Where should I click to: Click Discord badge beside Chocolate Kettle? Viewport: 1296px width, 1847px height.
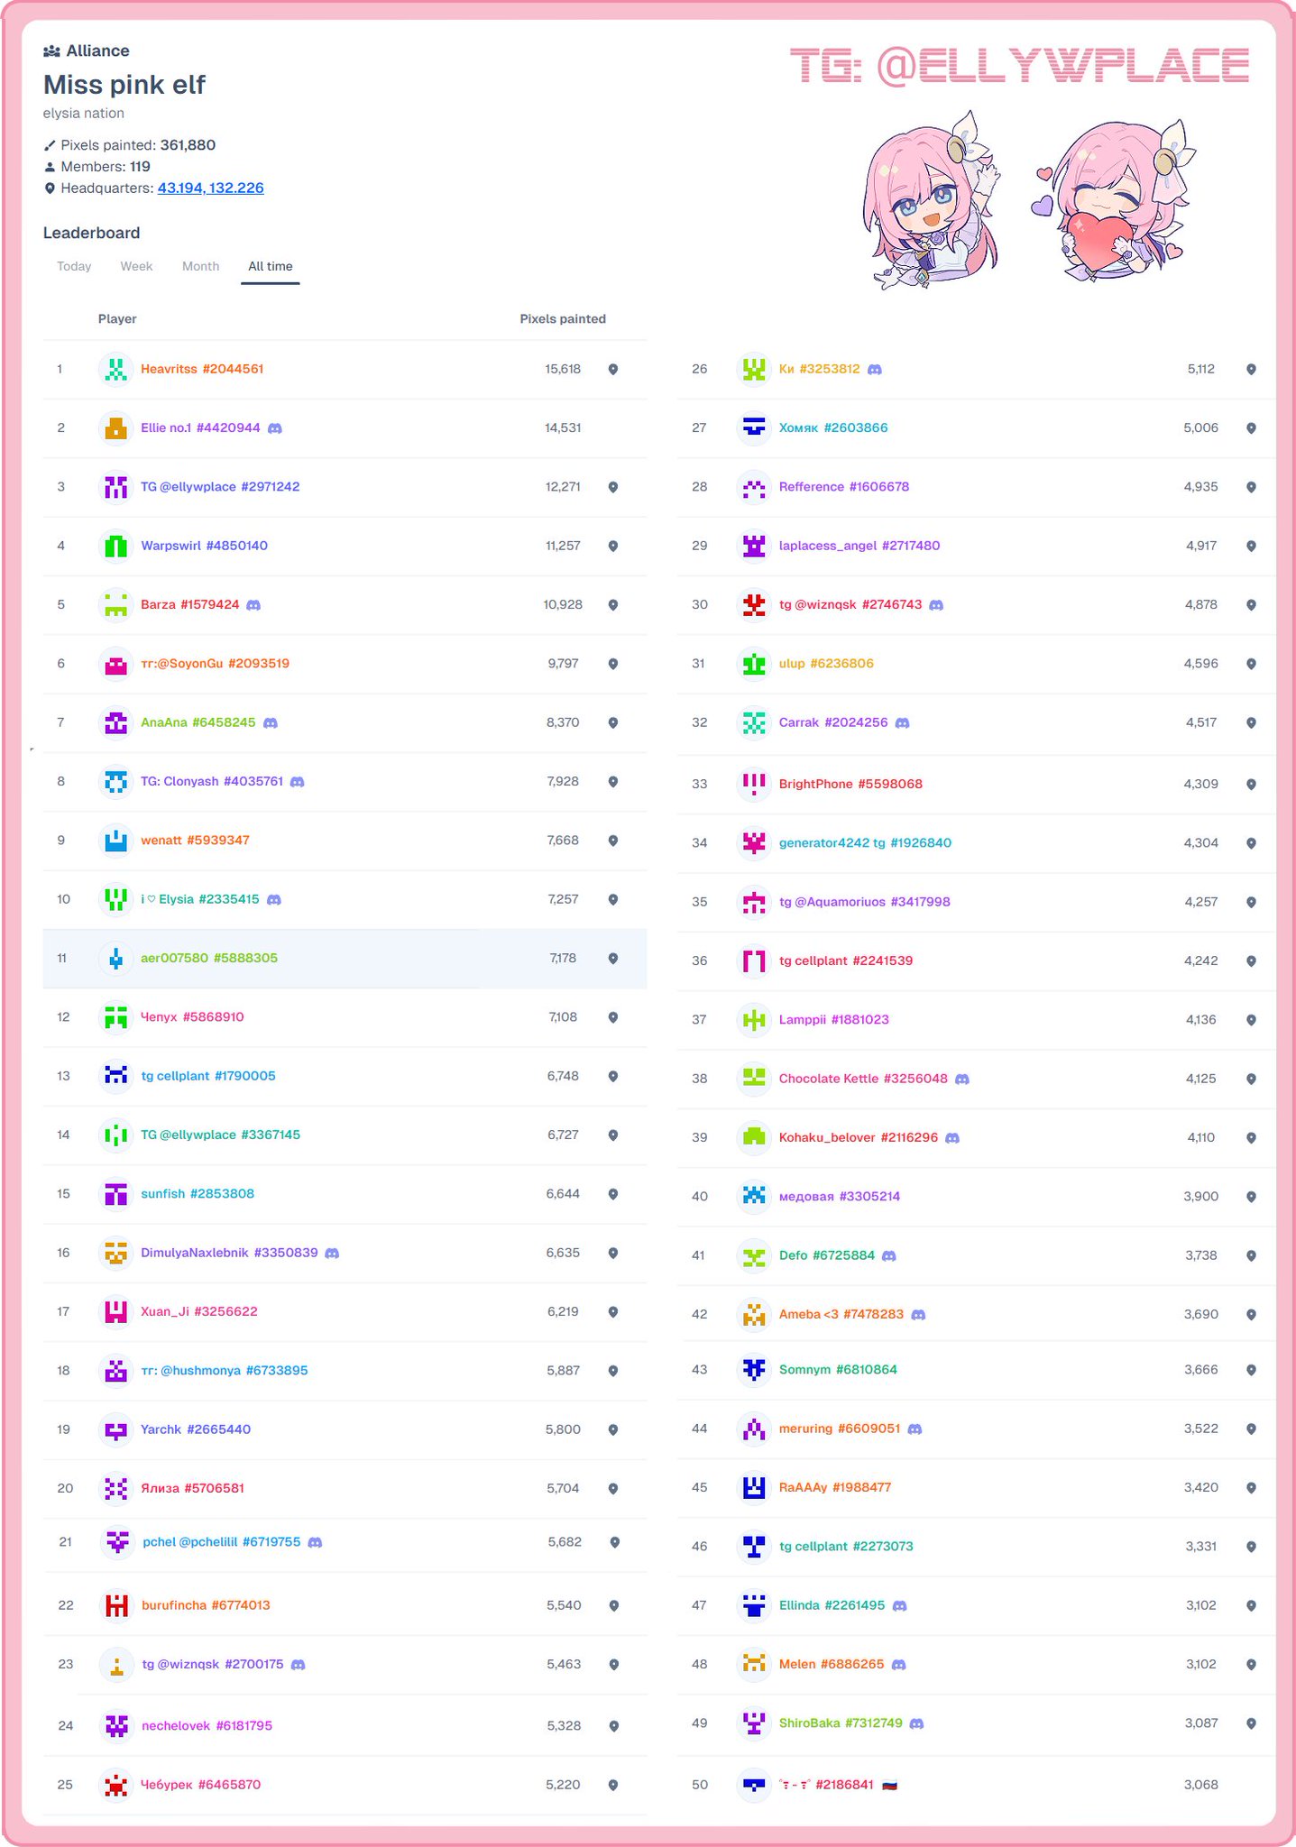[962, 1079]
